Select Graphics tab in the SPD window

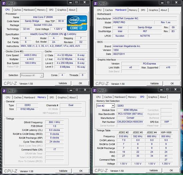click(x=152, y=97)
